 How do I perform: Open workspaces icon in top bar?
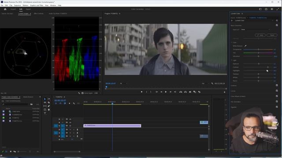click(x=260, y=9)
